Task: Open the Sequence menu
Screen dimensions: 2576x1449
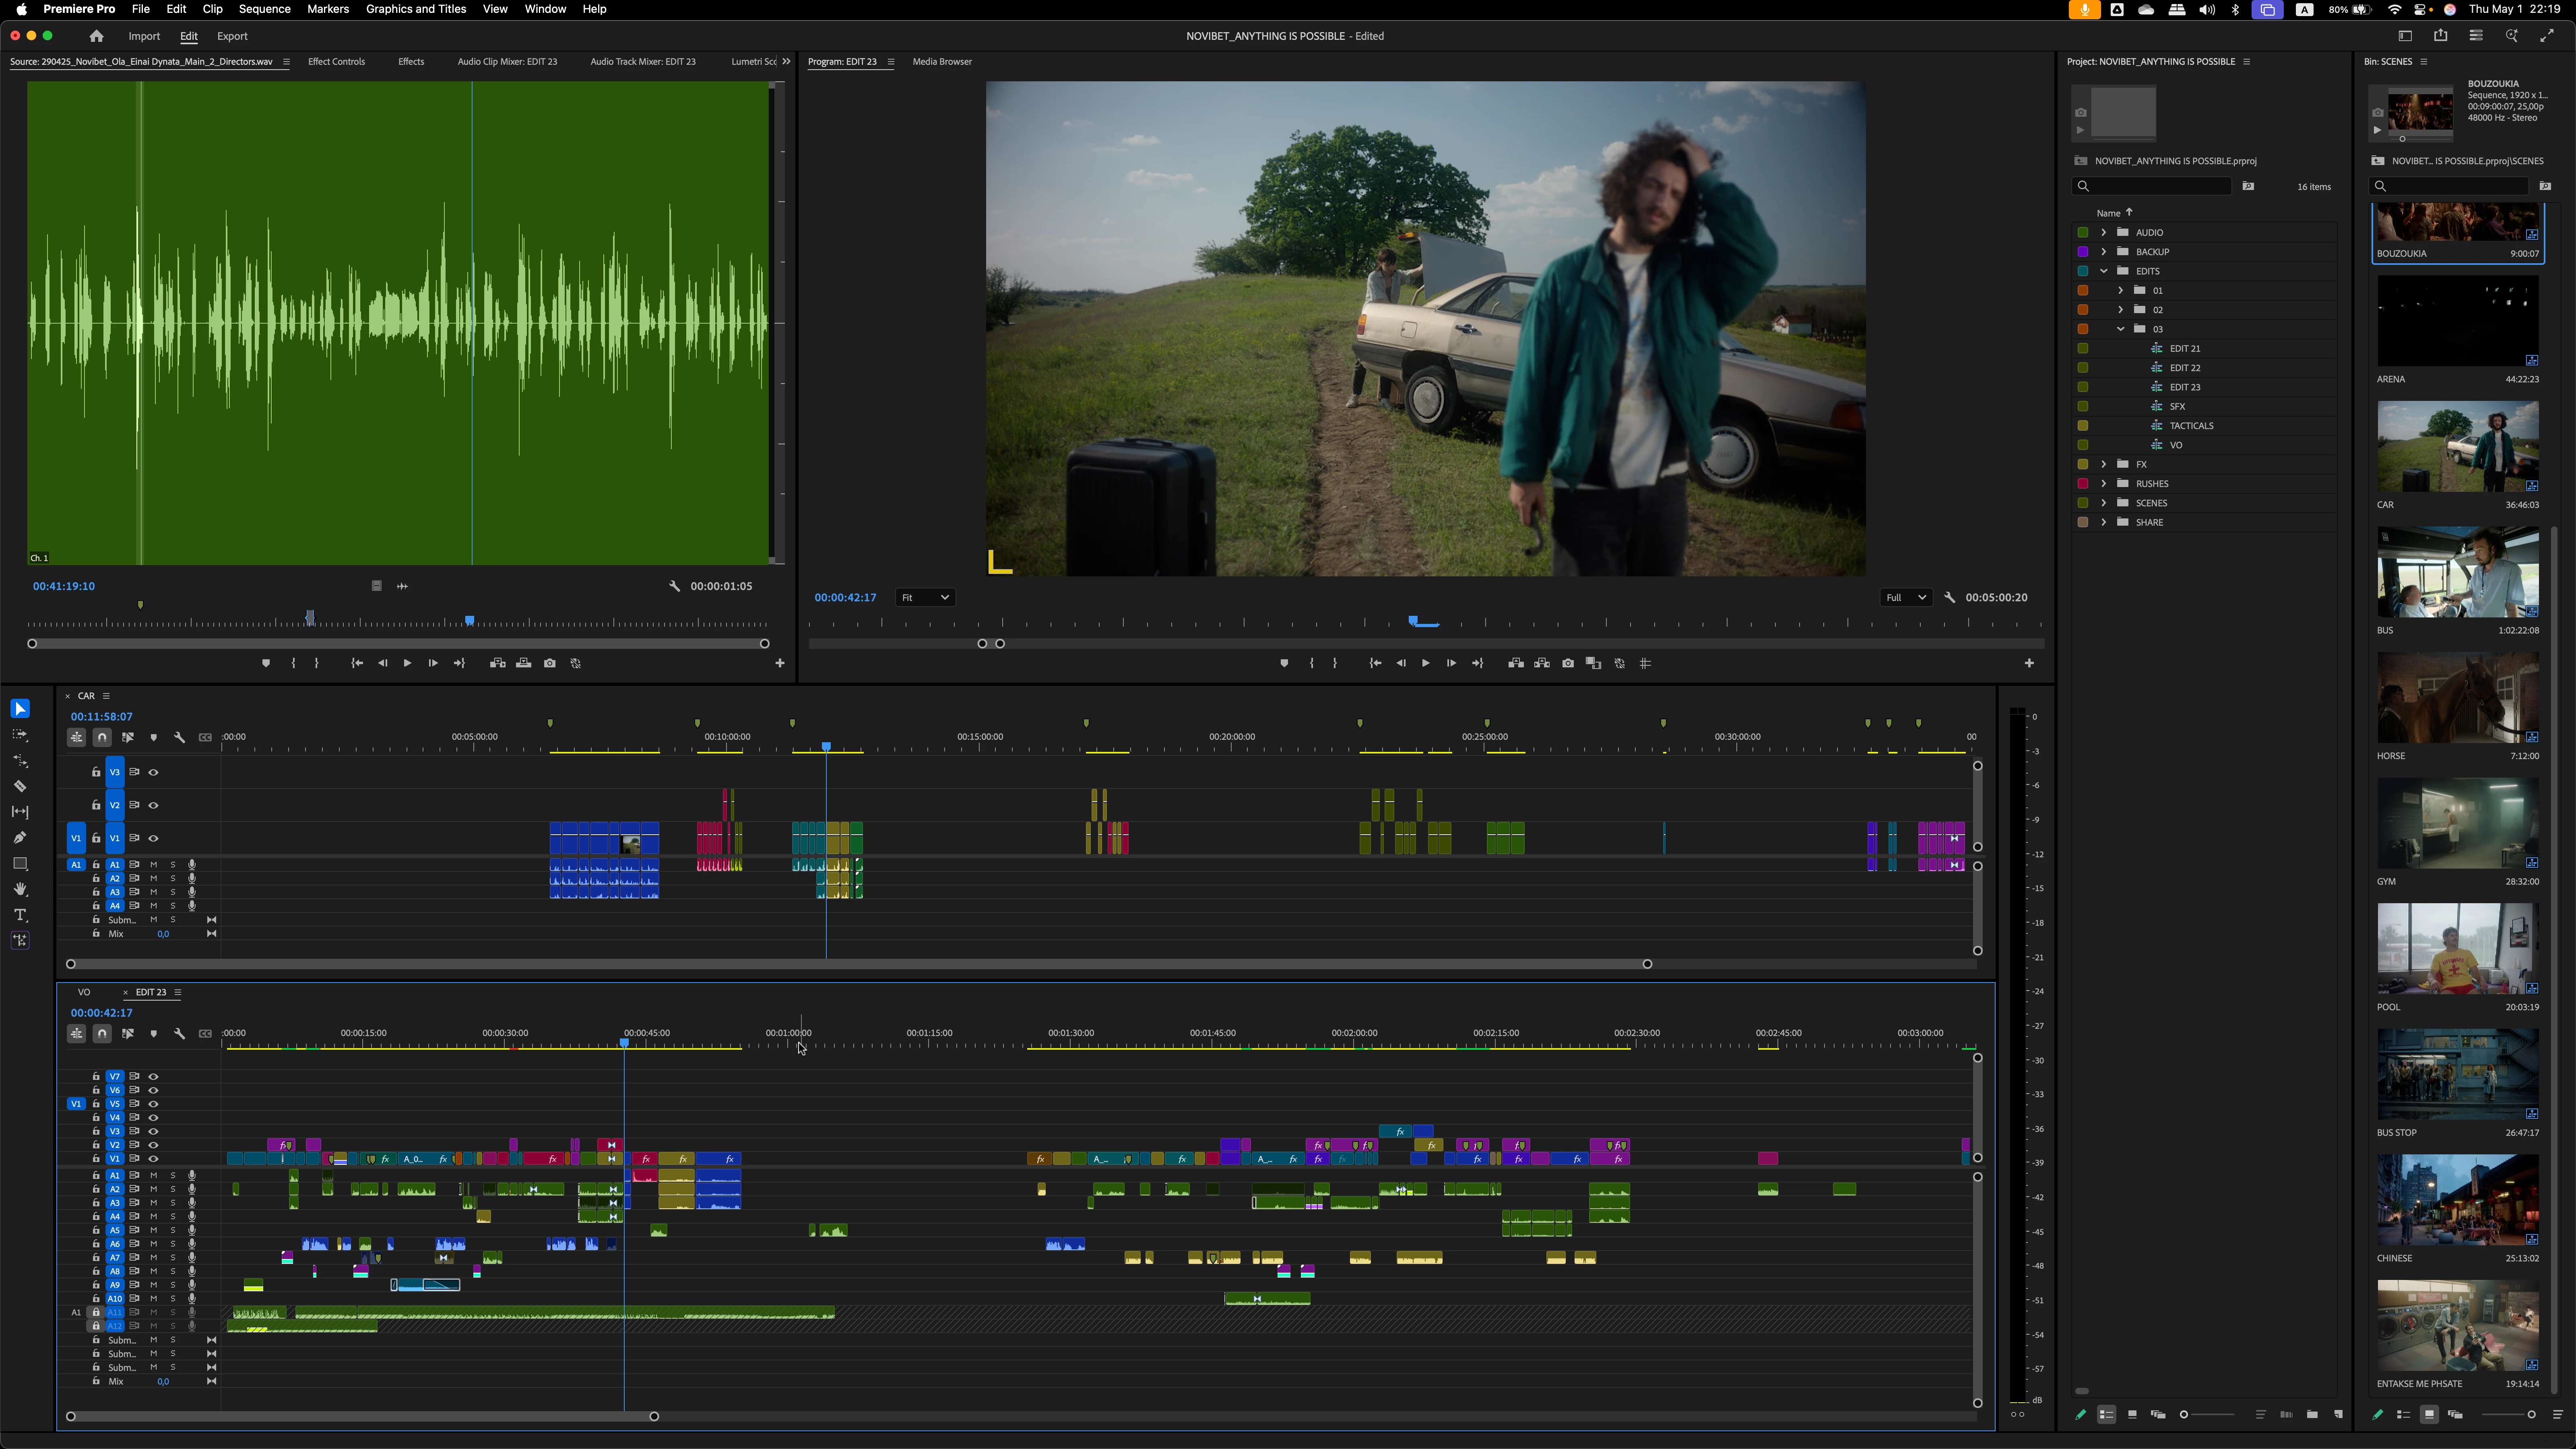Action: click(x=264, y=9)
